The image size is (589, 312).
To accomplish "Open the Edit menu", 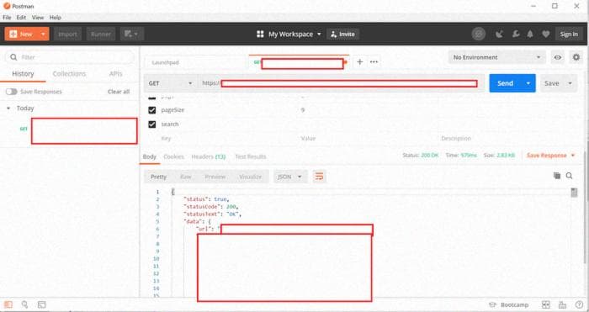I will point(21,18).
